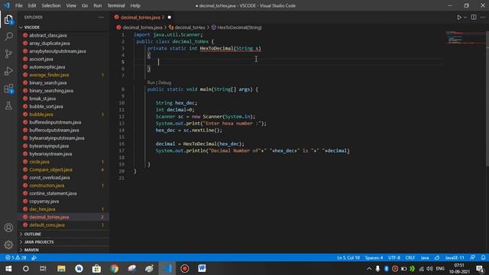Open the Windows Start menu
This screenshot has height=275, width=489.
(8, 268)
